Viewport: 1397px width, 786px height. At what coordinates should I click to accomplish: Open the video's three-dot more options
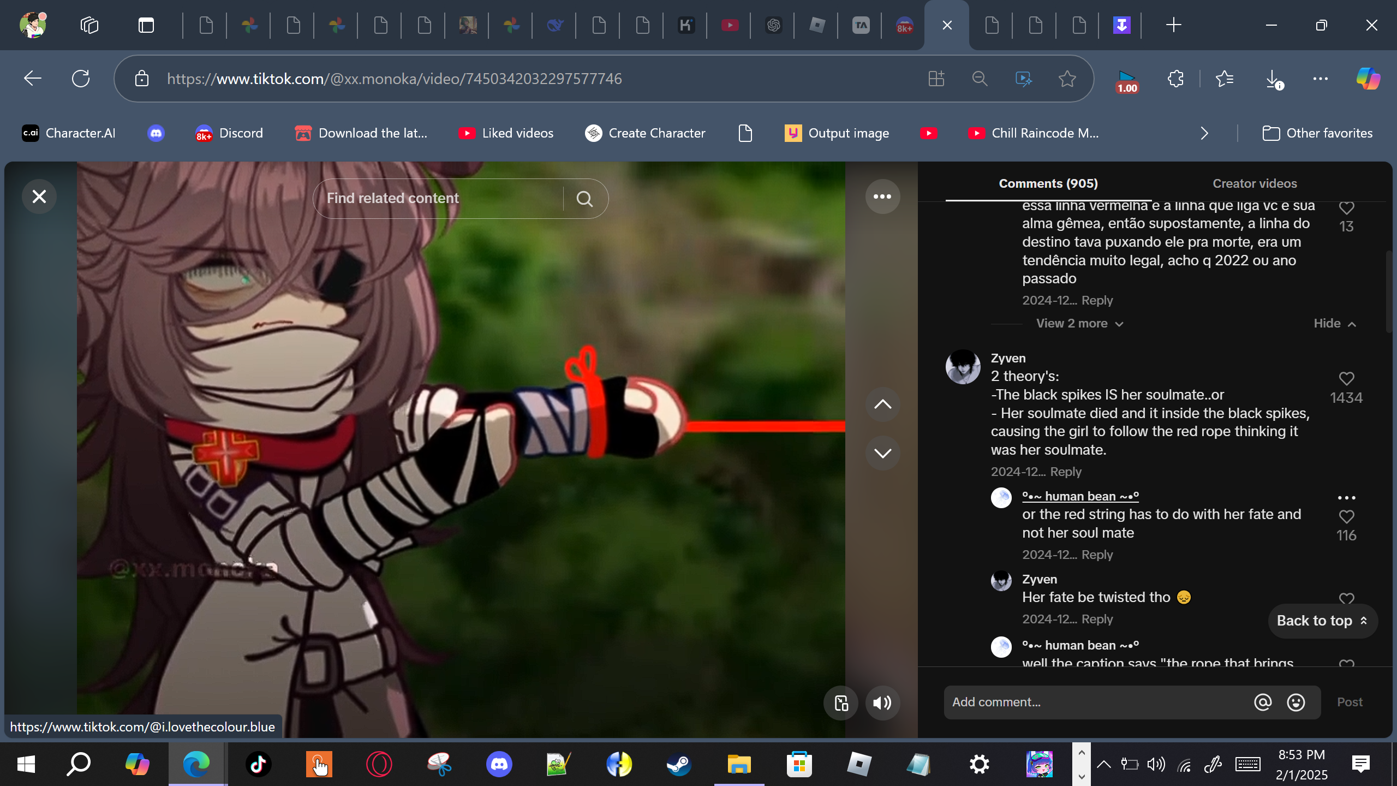[x=882, y=196]
